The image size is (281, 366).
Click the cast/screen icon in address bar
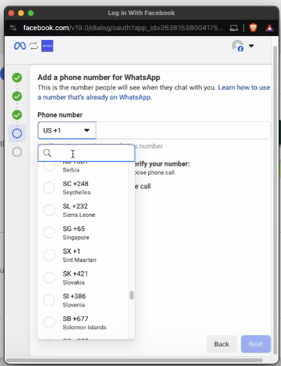(x=234, y=28)
